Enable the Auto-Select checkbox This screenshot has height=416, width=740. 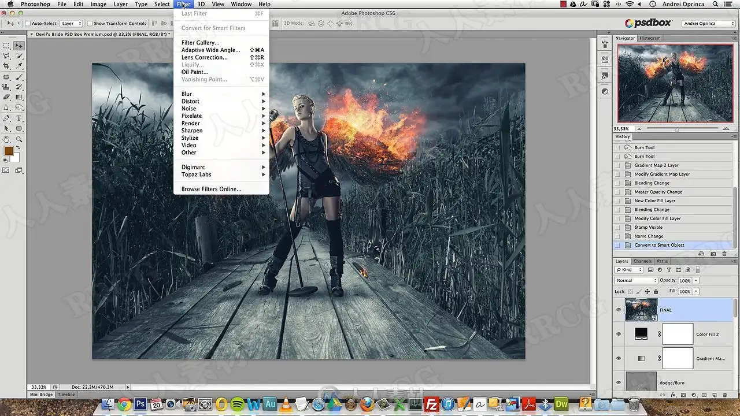27,24
